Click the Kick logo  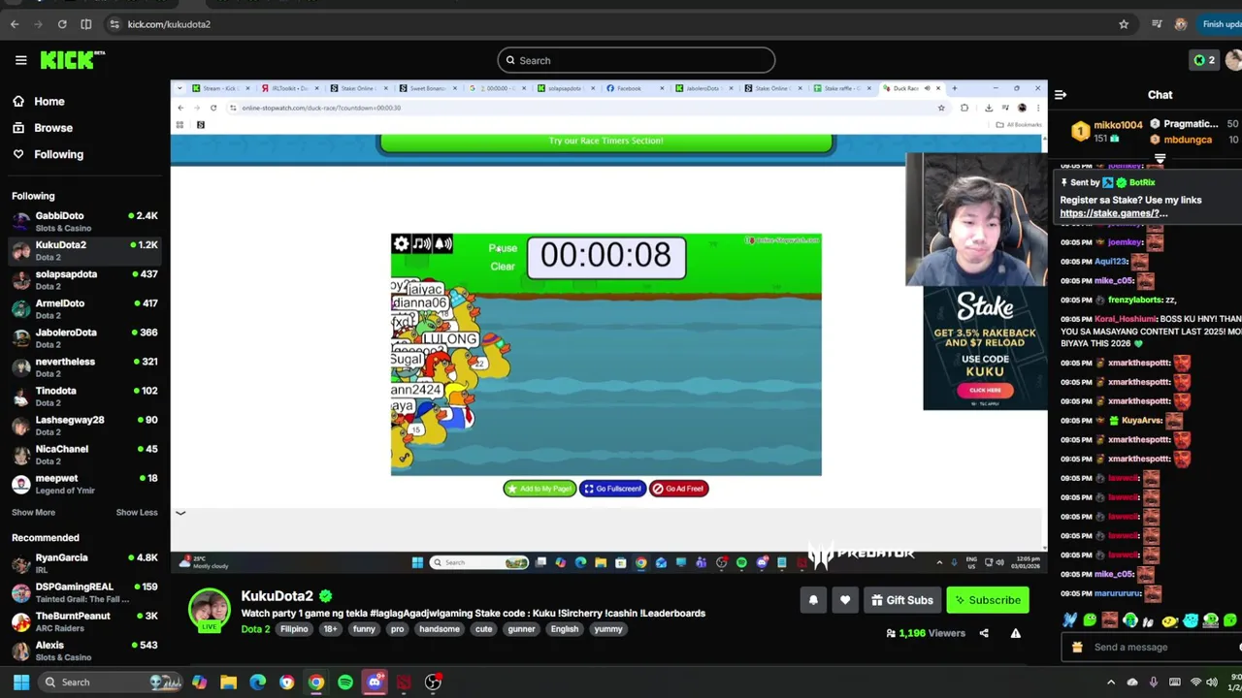coord(72,60)
